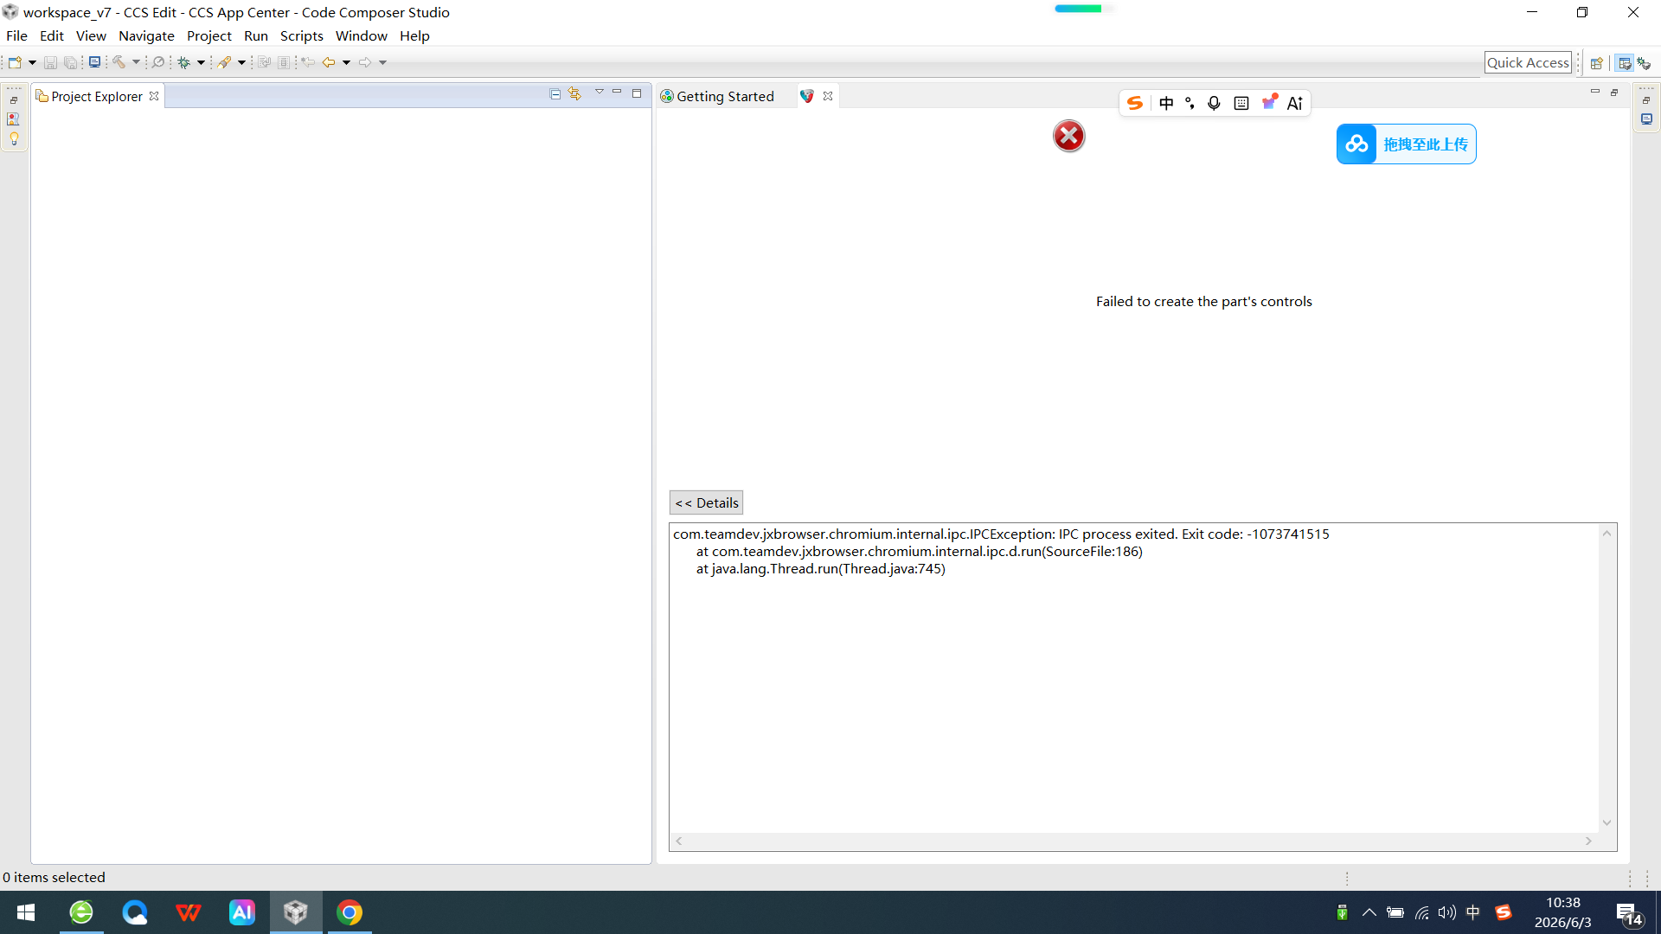This screenshot has height=934, width=1661.
Task: Open the Forward history dropdown arrow
Action: tap(382, 62)
